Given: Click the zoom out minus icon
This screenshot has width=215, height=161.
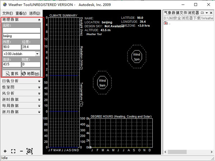Looking at the screenshot, I should 21,151.
